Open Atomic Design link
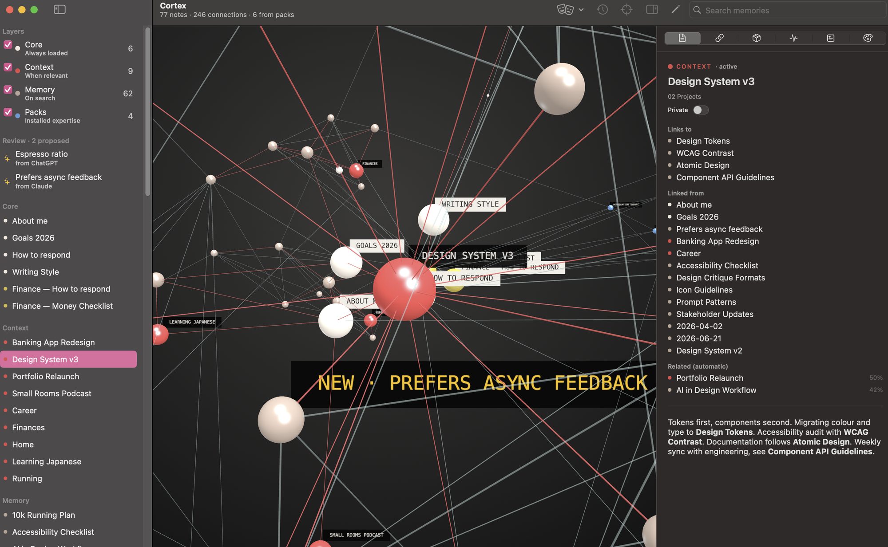 click(x=703, y=165)
